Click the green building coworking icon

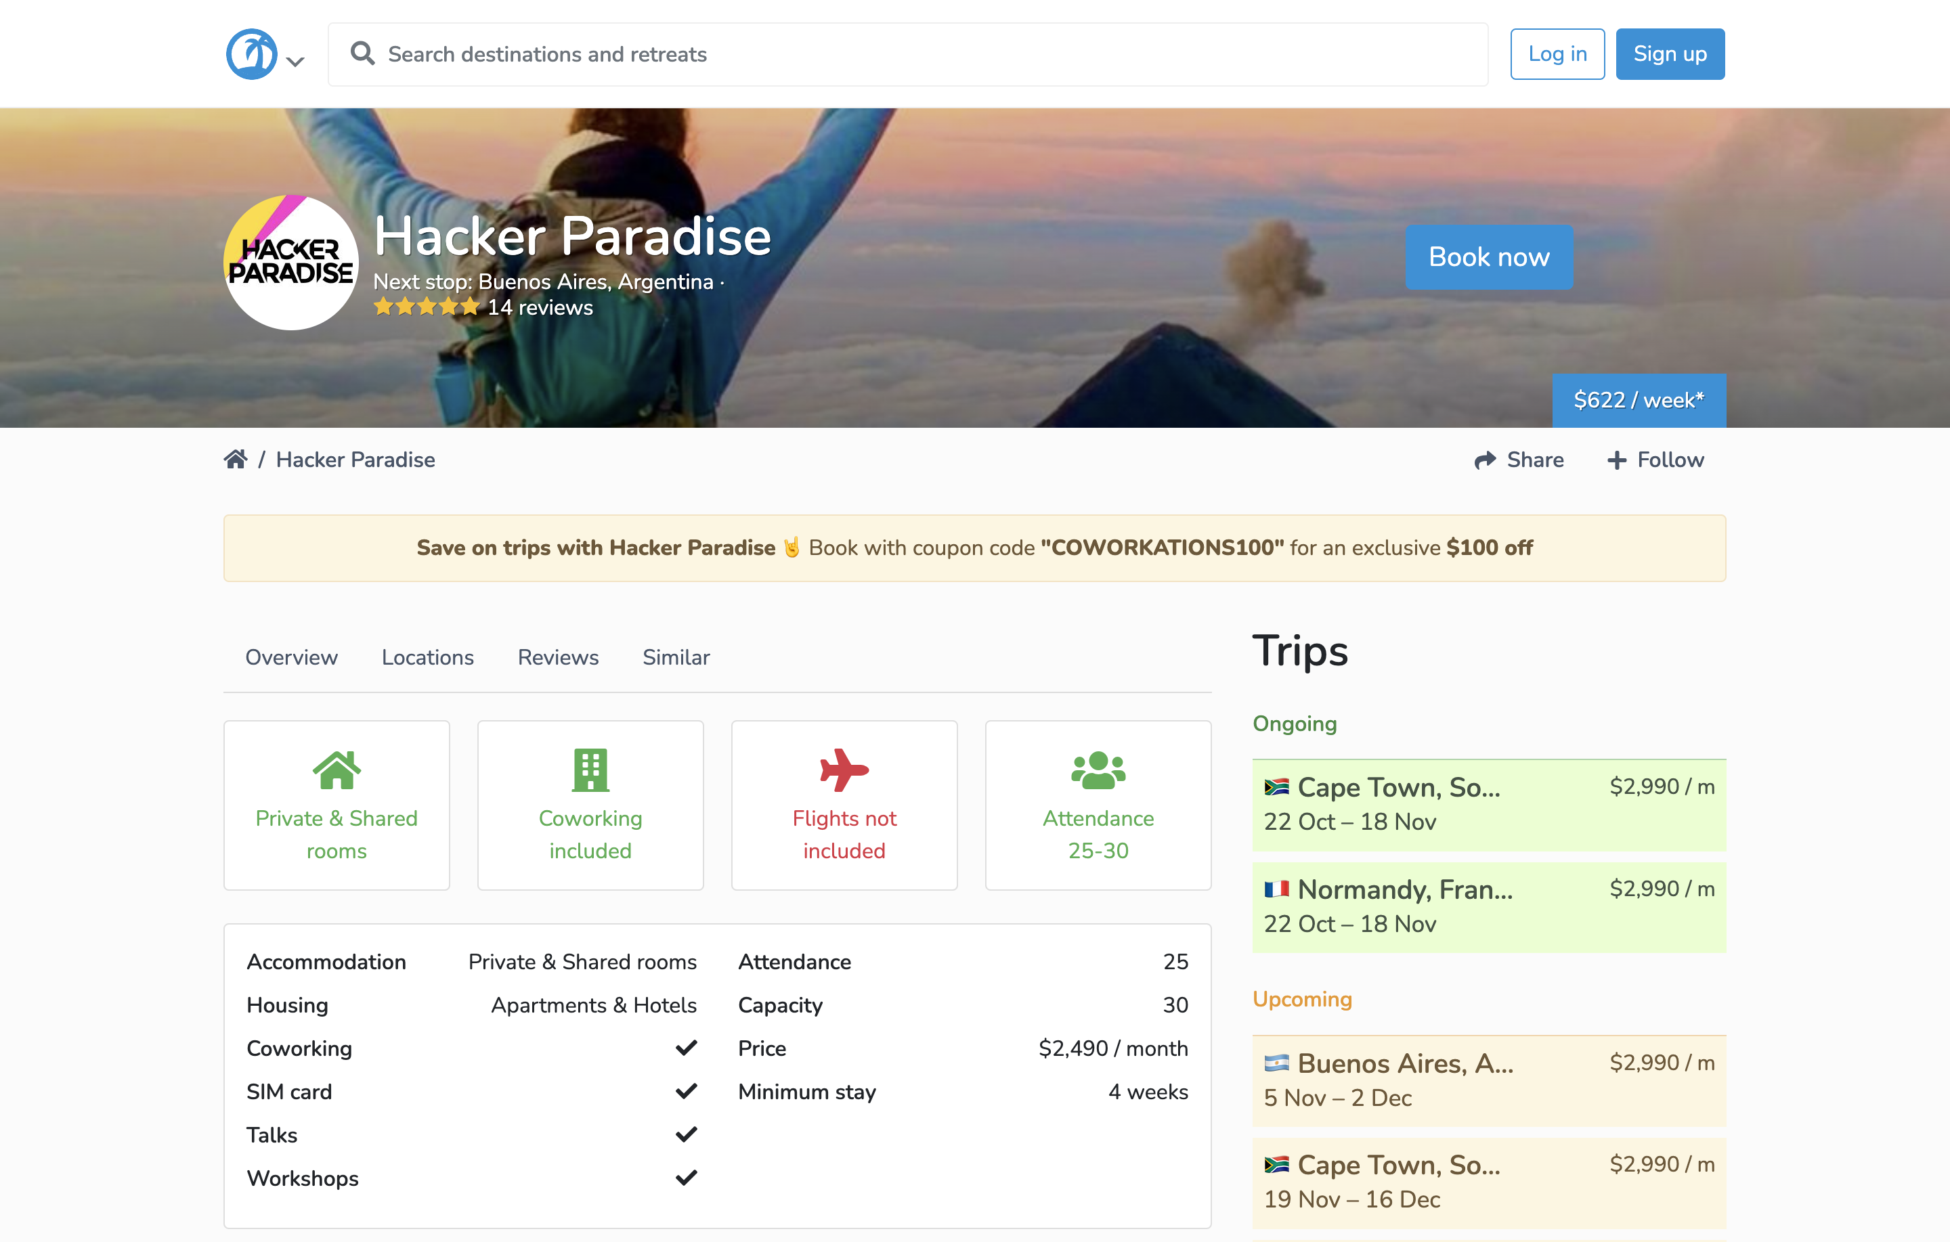[x=590, y=770]
